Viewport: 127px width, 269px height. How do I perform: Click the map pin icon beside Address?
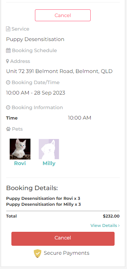coord(7,61)
